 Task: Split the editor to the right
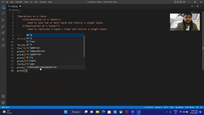[198, 6]
